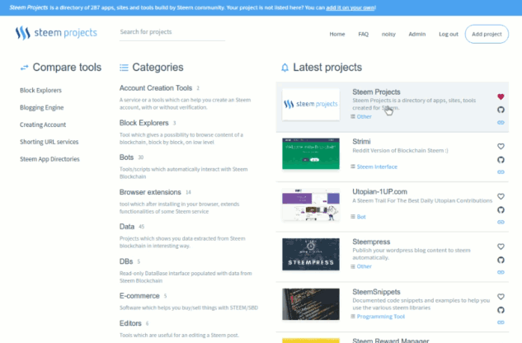The width and height of the screenshot is (522, 343).
Task: Open Browser extensions category
Action: (150, 192)
